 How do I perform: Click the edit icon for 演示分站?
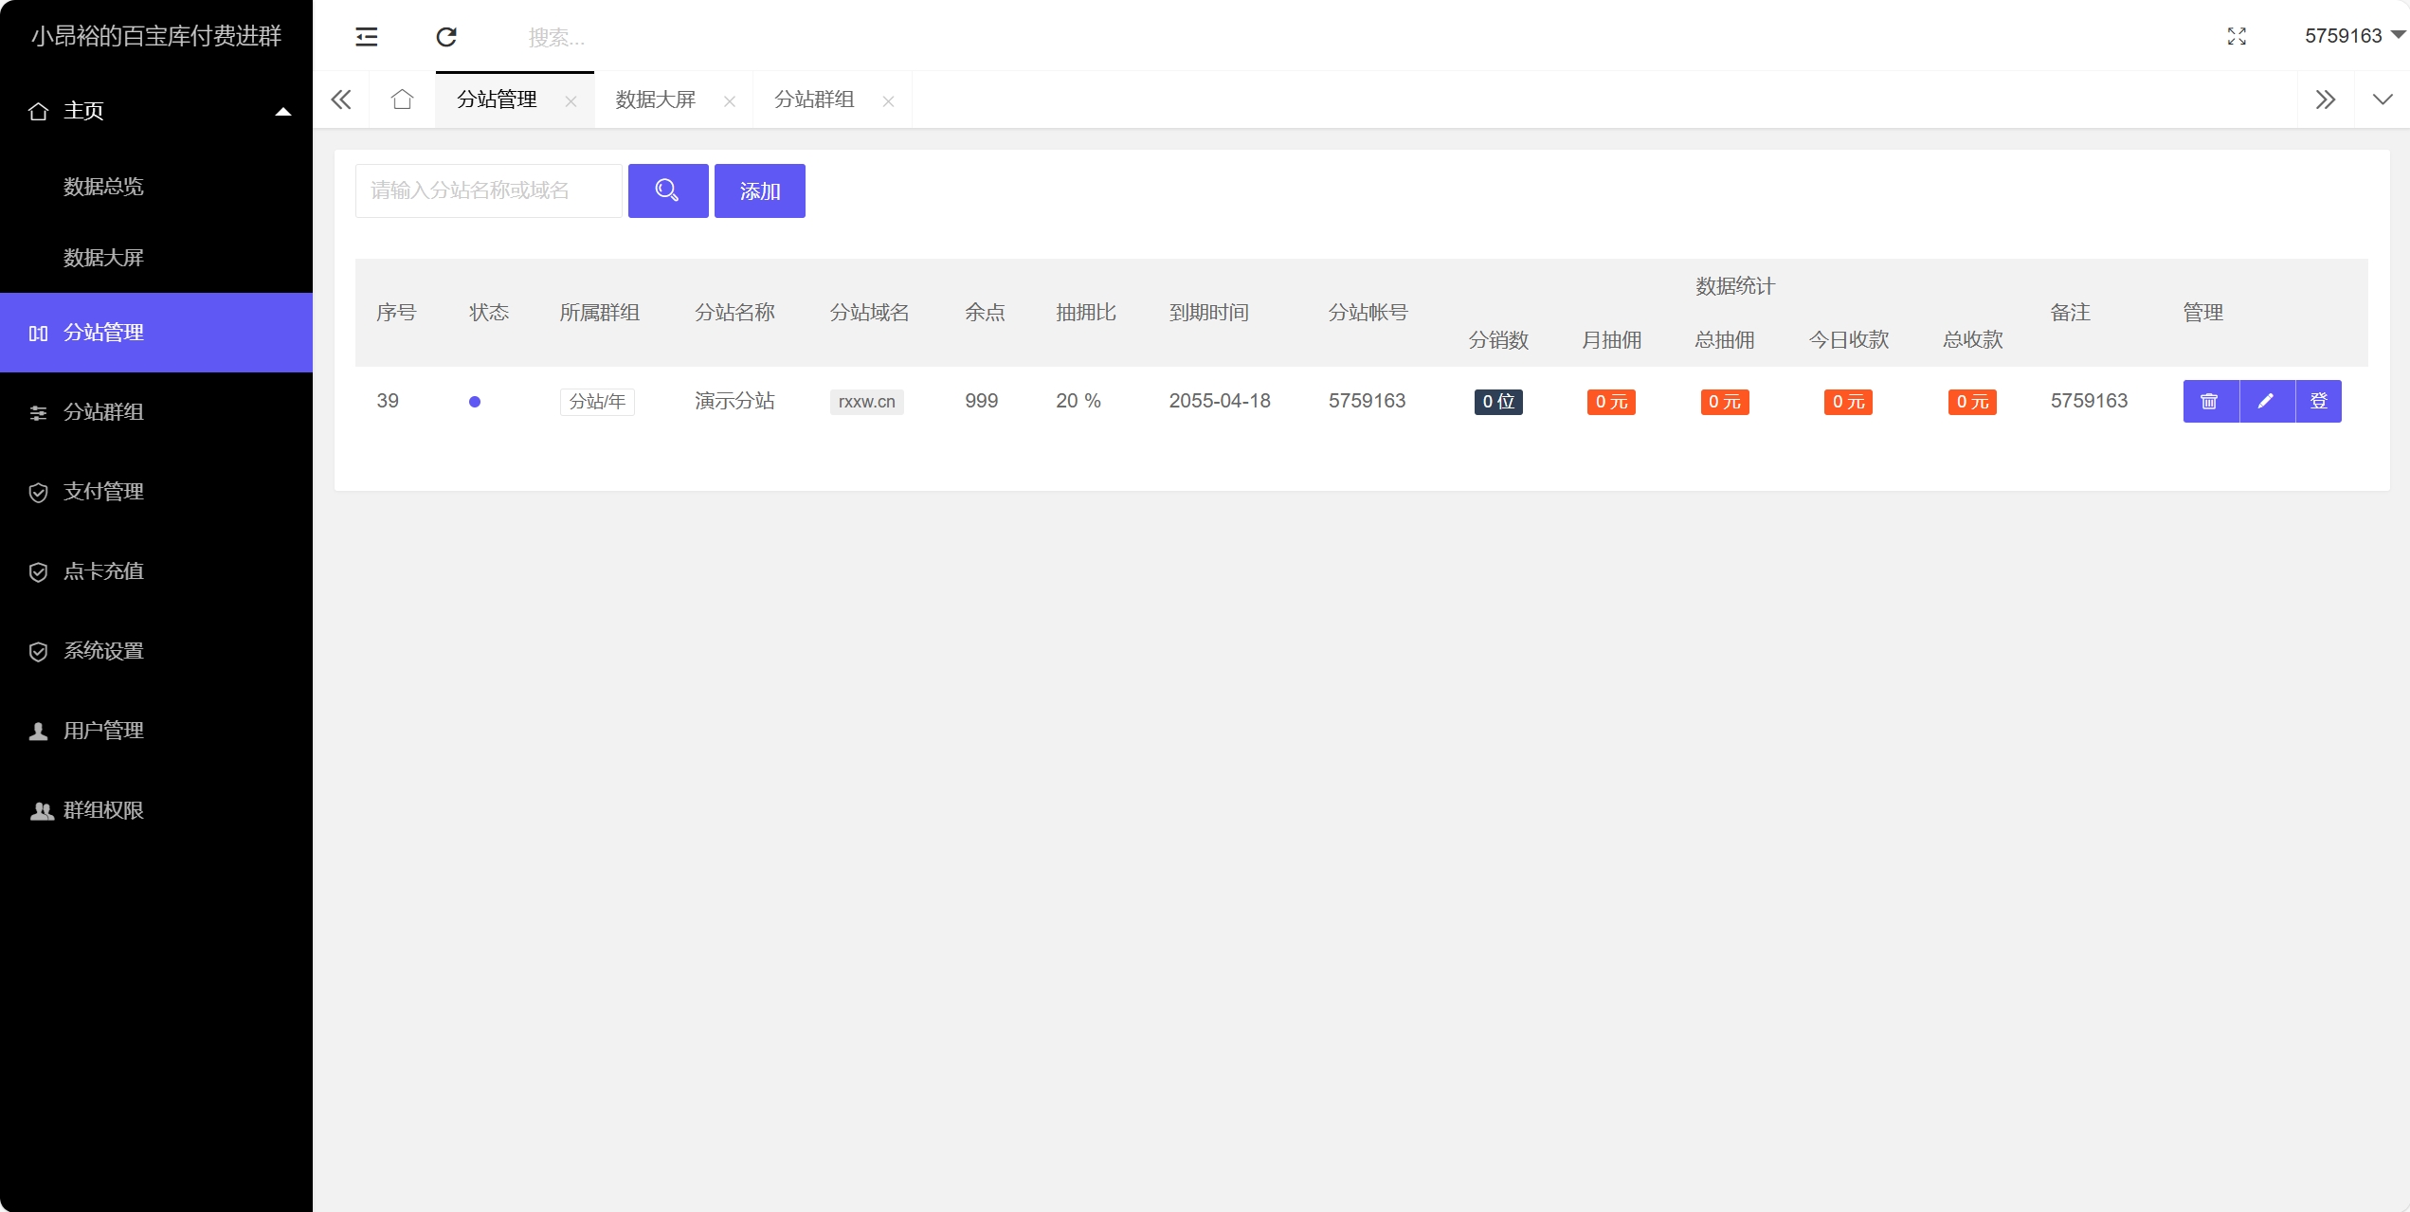[2261, 401]
